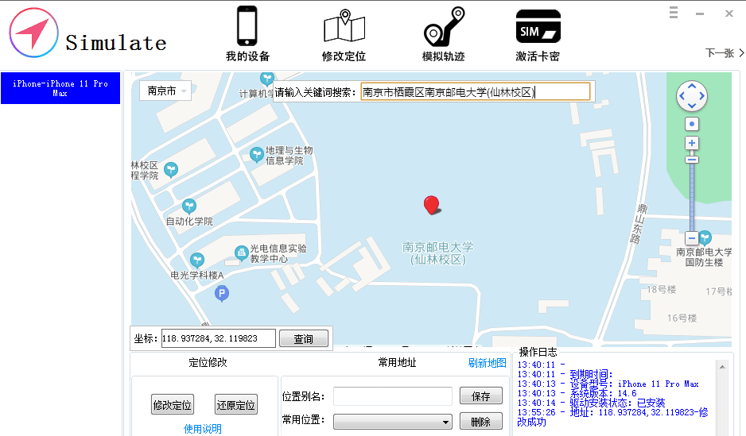Click the red location pin on the map
This screenshot has height=436, width=746.
pyautogui.click(x=432, y=205)
